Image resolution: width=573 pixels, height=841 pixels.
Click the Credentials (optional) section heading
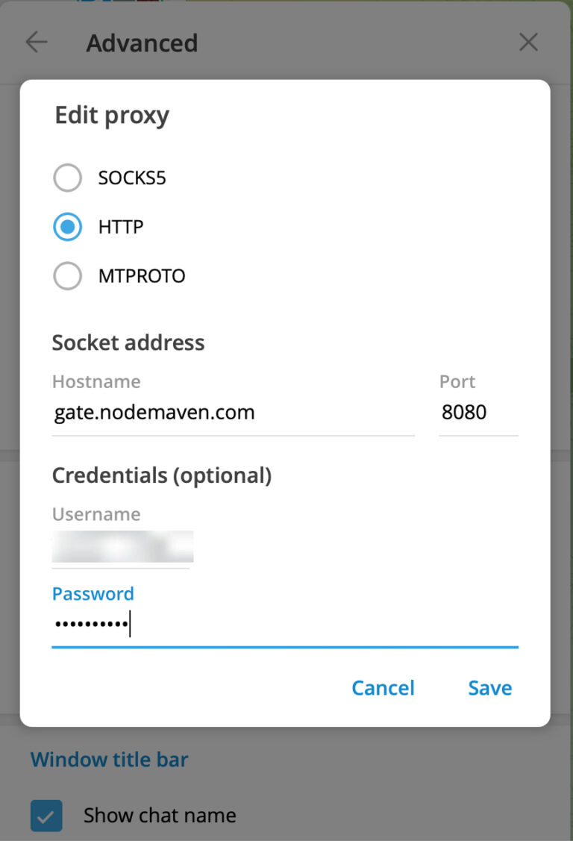pyautogui.click(x=162, y=475)
